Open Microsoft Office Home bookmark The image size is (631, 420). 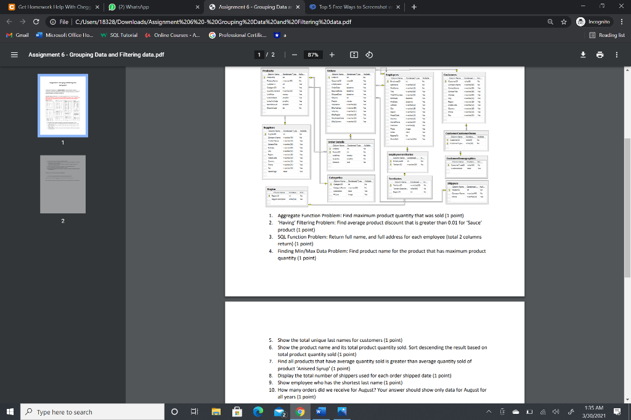point(64,35)
